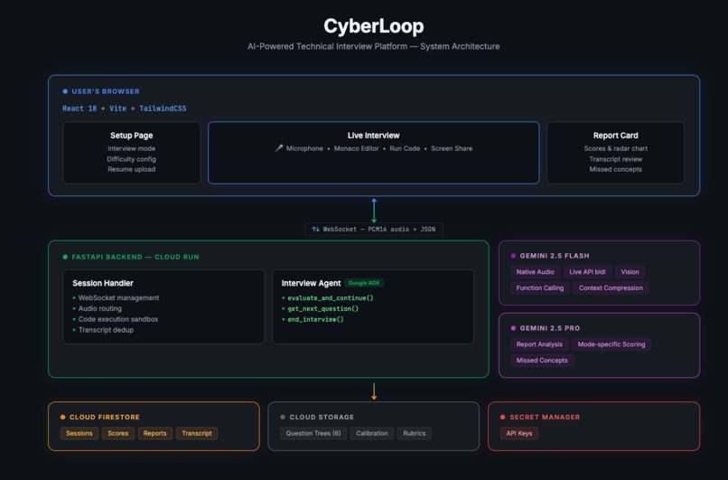Viewport: 728px width, 480px height.
Task: Click the Cloud Storage section heading
Action: pyautogui.click(x=322, y=418)
